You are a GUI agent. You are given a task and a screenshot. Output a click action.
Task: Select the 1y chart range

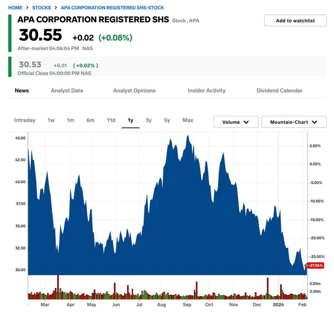[x=131, y=120]
